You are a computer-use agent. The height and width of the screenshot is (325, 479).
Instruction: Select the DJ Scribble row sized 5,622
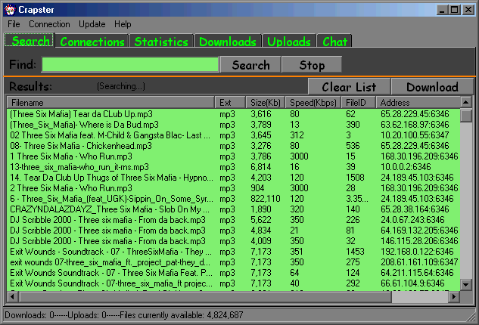tap(233, 220)
